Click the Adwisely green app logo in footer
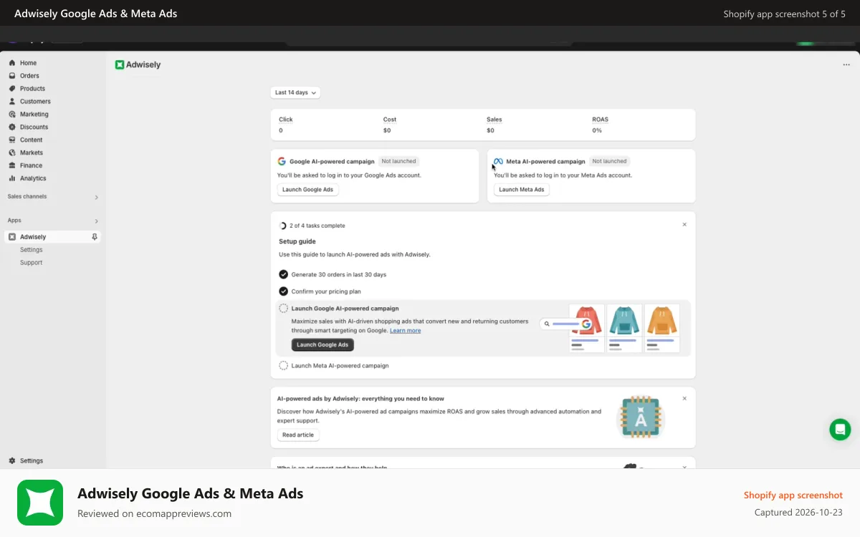This screenshot has width=860, height=537. 40,503
